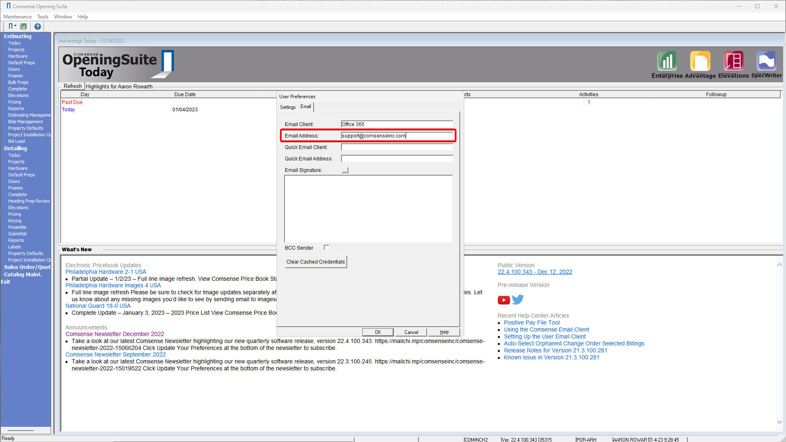Click the What's New scrollbar down arrow

779,422
